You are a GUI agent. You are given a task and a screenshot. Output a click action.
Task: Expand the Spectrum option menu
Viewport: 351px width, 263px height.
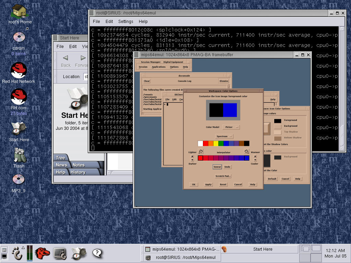[x=224, y=136]
